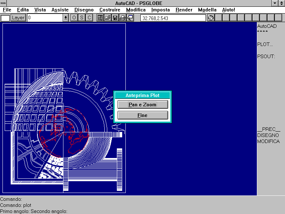This screenshot has height=214, width=285.
Task: Open the Render menu
Action: (184, 10)
